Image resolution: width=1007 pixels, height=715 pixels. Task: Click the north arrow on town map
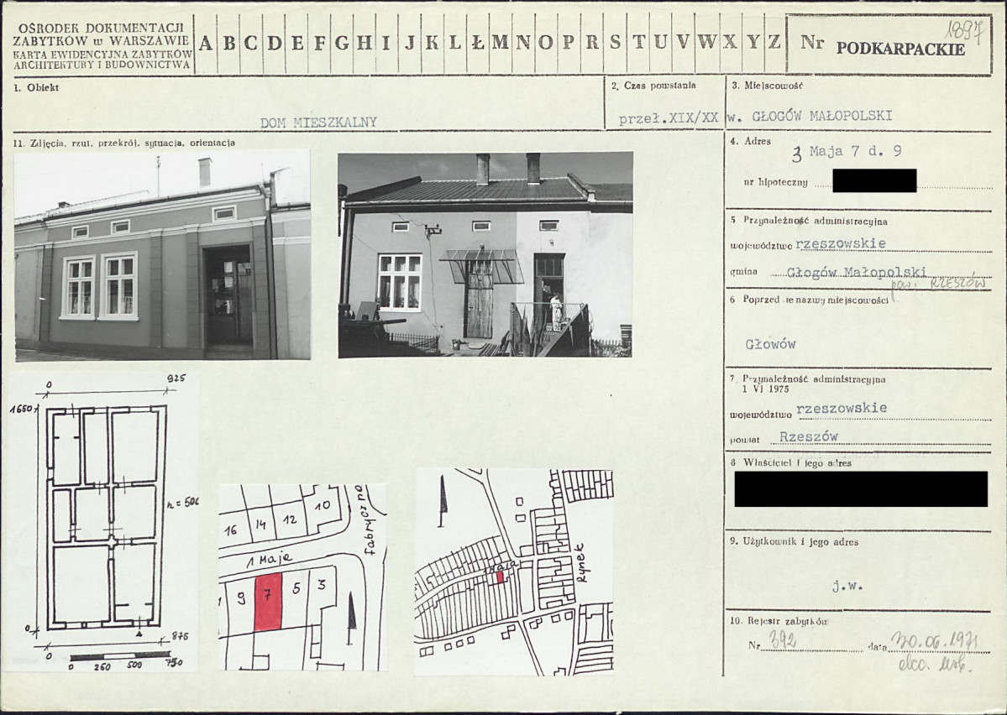(x=443, y=501)
